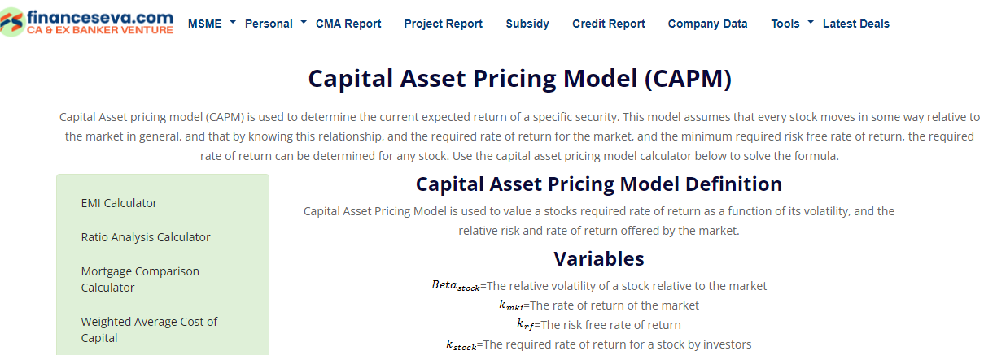Viewport: 984px width, 355px height.
Task: View the Latest Deals page
Action: [855, 24]
